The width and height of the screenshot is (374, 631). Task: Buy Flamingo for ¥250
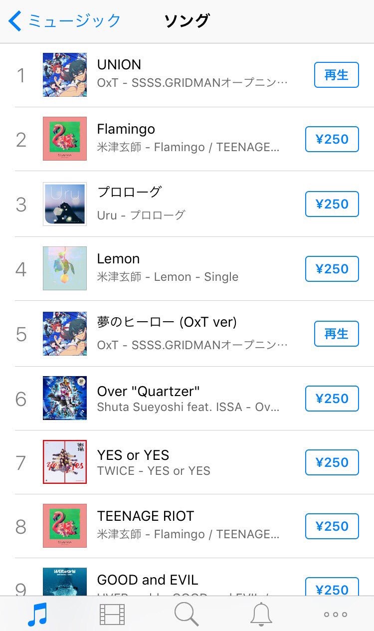pyautogui.click(x=332, y=139)
